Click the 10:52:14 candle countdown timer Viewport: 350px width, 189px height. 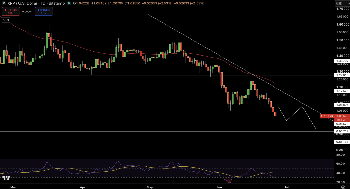pyautogui.click(x=342, y=120)
